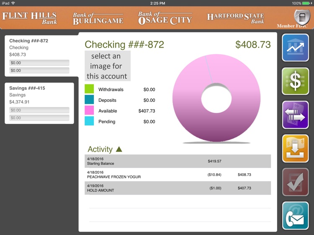
Task: Tap the second $0.00 bar under Checking
Action: (39, 70)
